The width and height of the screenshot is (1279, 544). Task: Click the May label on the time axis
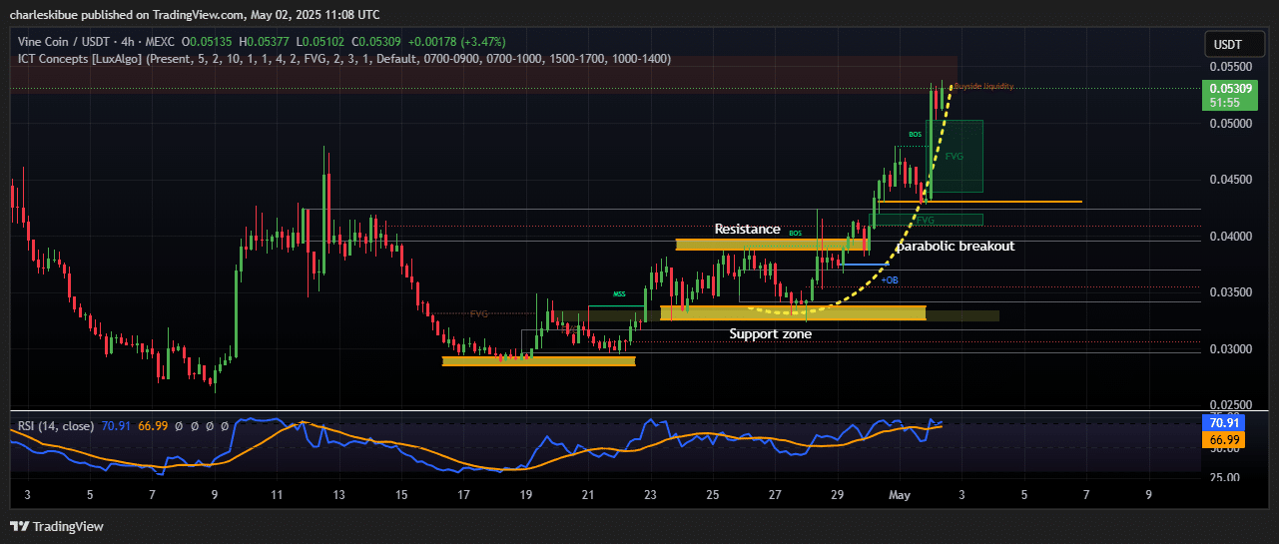coord(901,495)
